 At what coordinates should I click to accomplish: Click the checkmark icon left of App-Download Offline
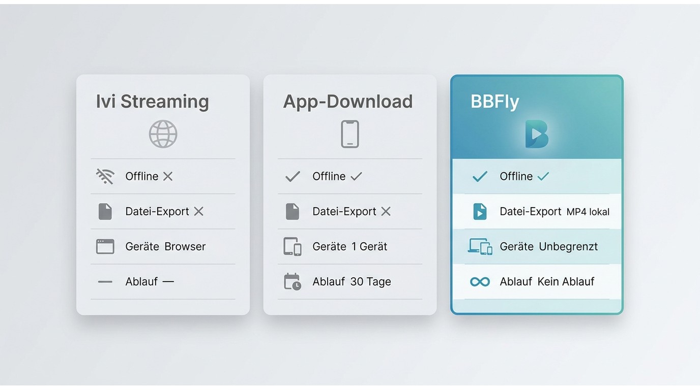point(293,176)
